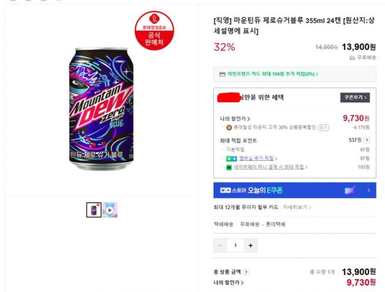Click the N+ membership icon
This screenshot has width=385, height=292.
click(x=231, y=158)
